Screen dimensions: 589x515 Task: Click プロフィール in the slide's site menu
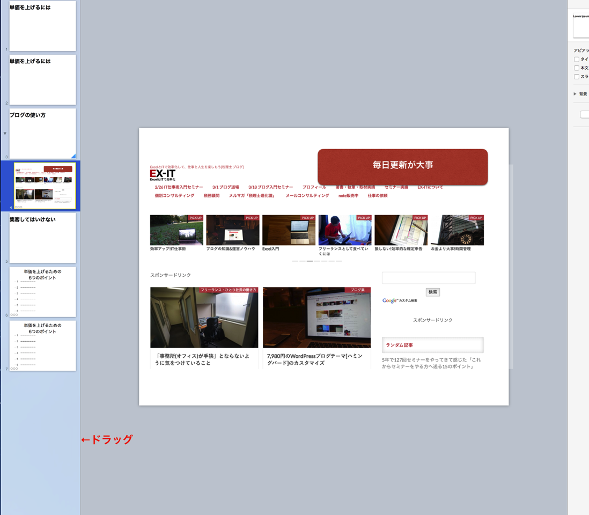click(x=314, y=187)
